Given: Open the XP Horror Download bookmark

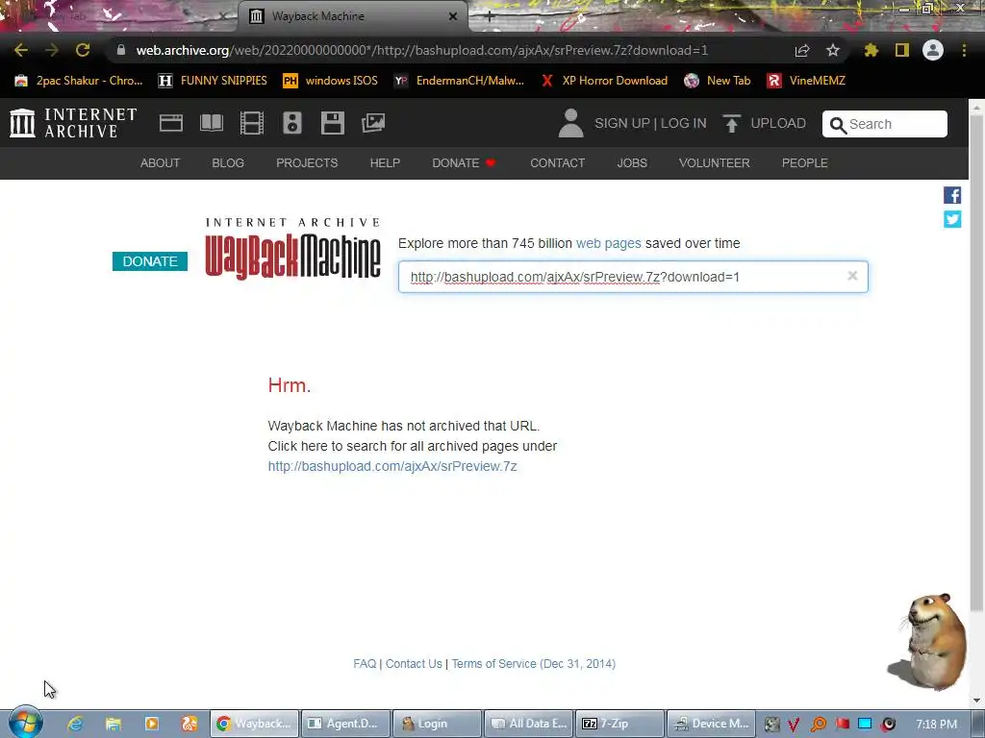Looking at the screenshot, I should tap(604, 81).
